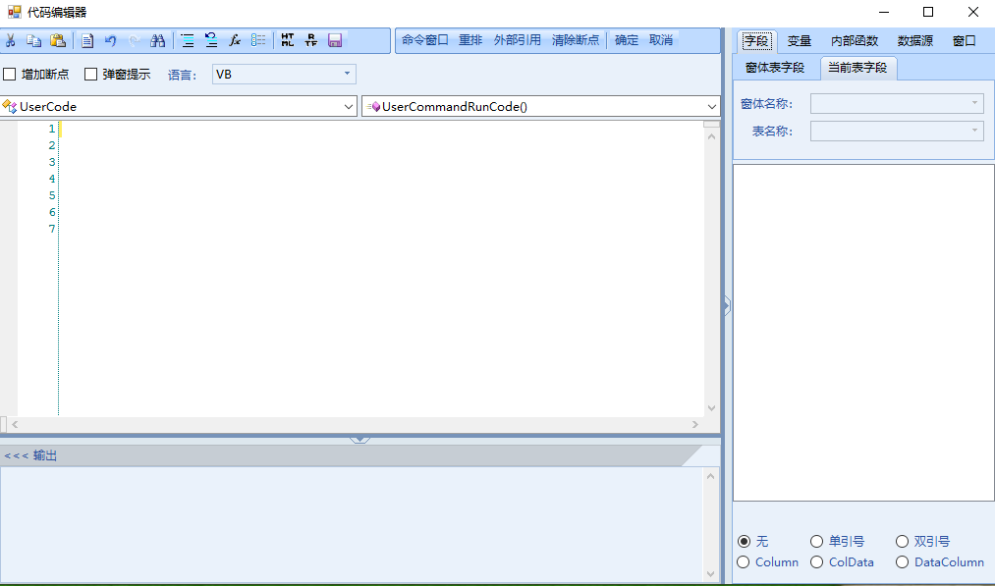Viewport: 995px width, 586px height.
Task: Switch to the 内部函数 tab
Action: tap(855, 41)
